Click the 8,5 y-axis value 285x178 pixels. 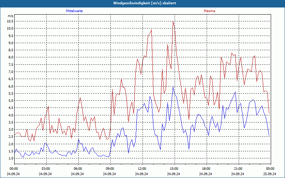(11, 50)
